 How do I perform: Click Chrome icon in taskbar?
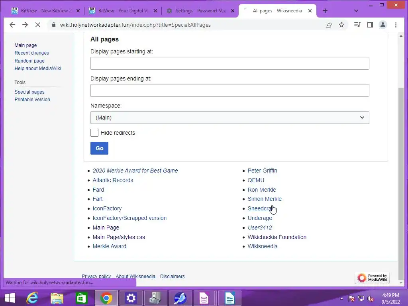click(x=106, y=298)
